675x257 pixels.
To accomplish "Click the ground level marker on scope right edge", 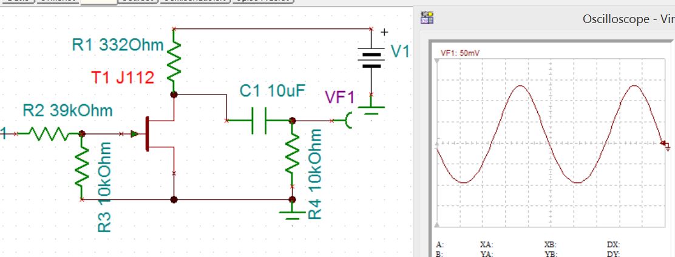I will click(665, 145).
